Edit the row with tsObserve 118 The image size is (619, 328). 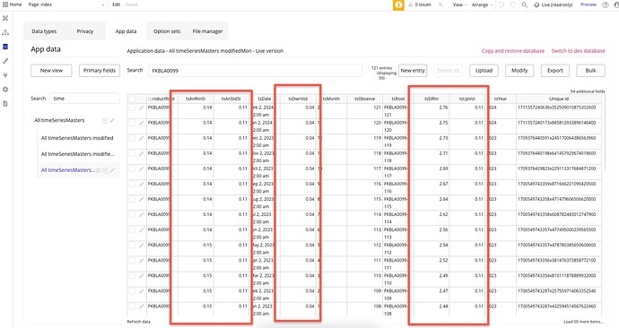[x=142, y=153]
